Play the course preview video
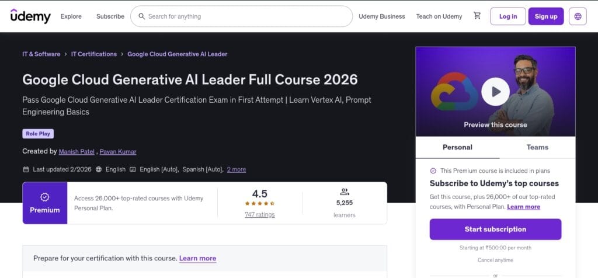 (495, 92)
